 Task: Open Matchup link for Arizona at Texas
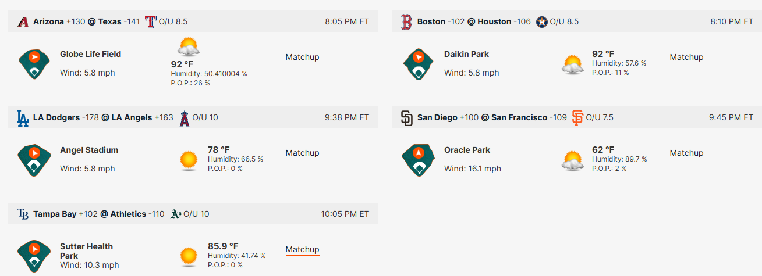(302, 57)
